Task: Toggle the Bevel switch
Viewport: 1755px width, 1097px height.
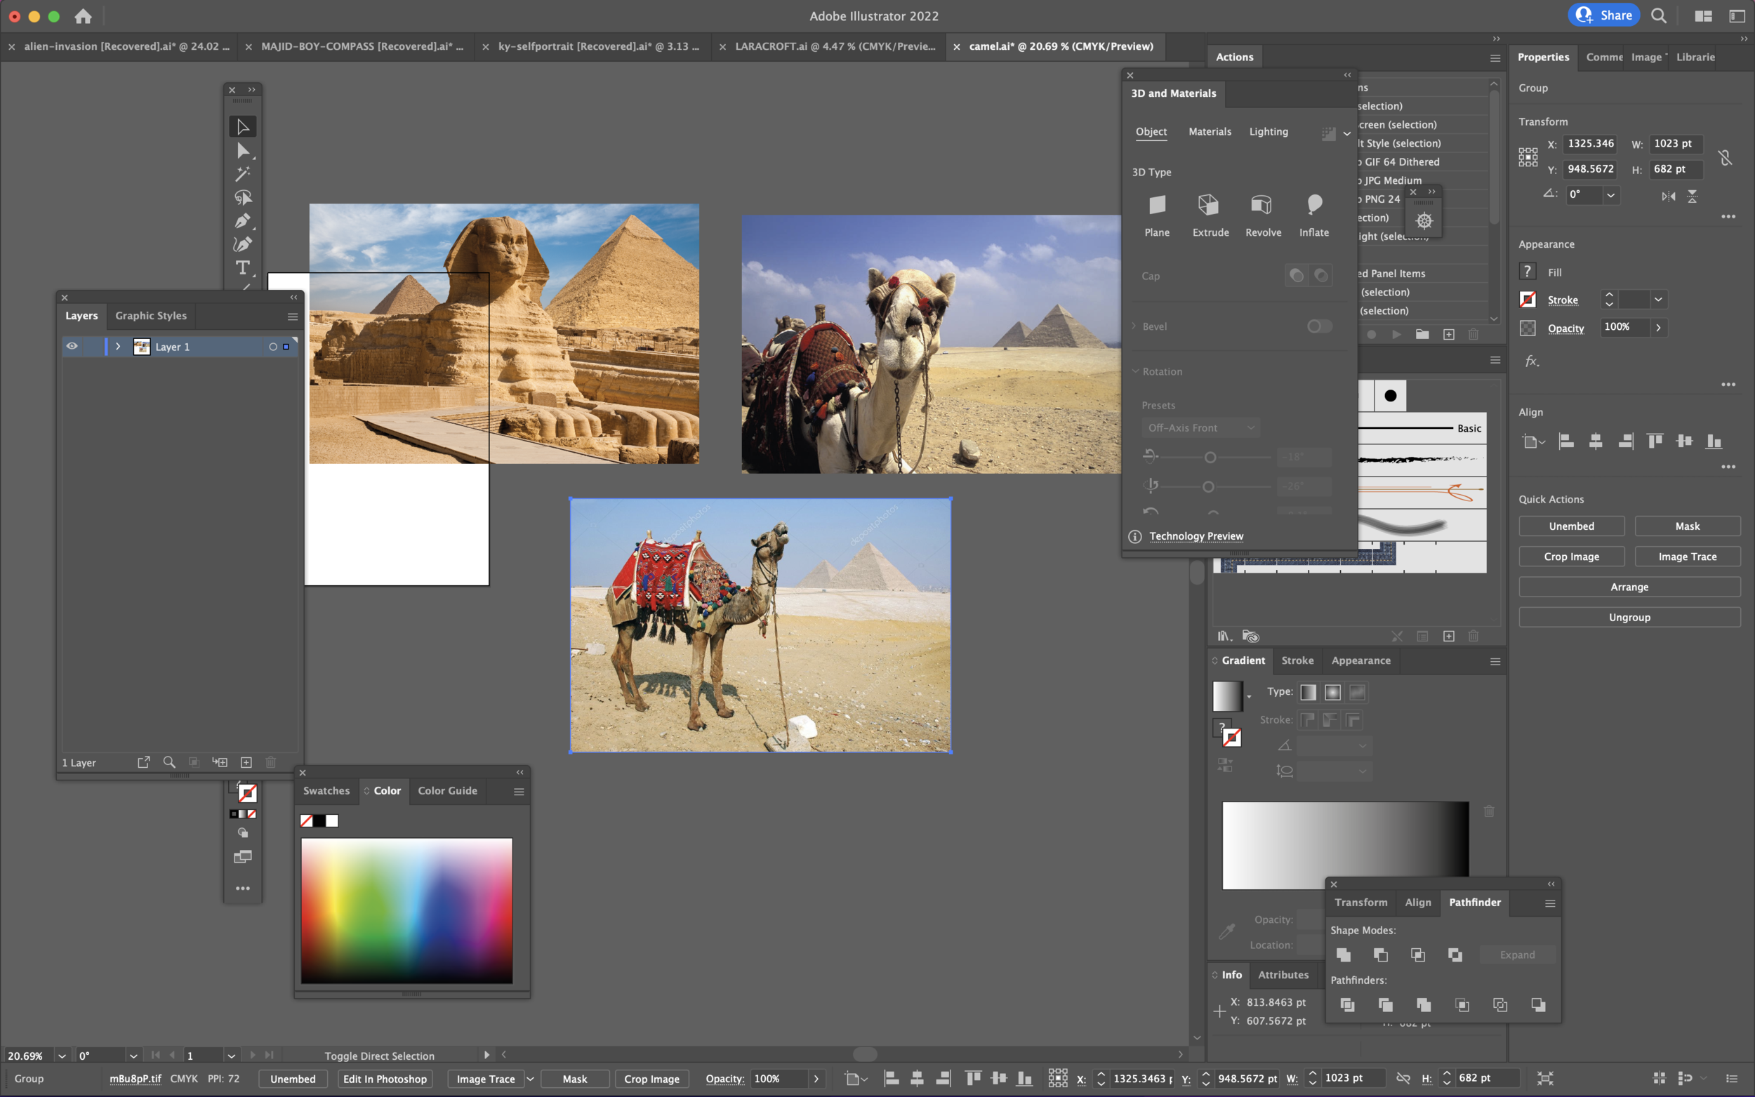Action: click(1319, 326)
